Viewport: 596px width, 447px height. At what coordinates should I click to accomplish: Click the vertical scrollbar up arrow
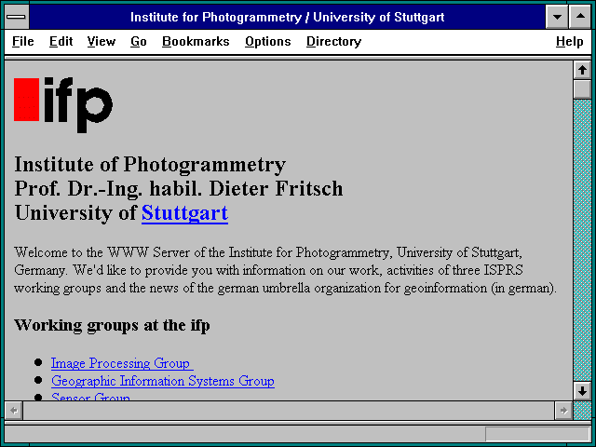pos(582,71)
